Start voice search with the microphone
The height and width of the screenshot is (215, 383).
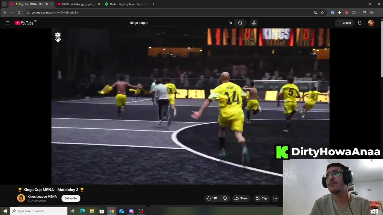254,23
